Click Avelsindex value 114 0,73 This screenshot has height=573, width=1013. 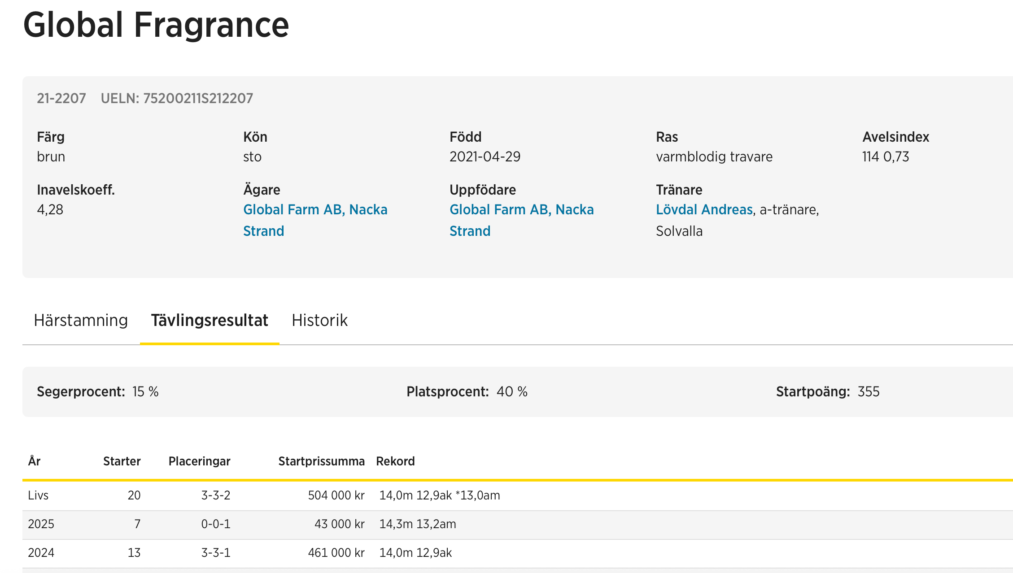pyautogui.click(x=886, y=156)
